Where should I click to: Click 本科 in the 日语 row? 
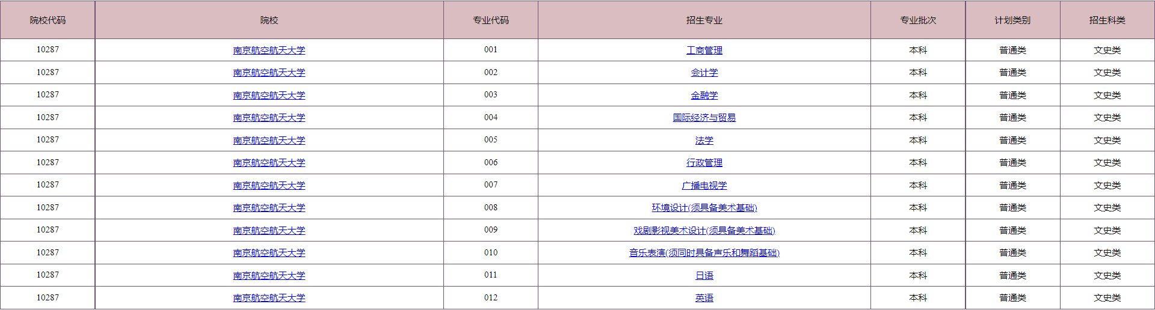918,276
